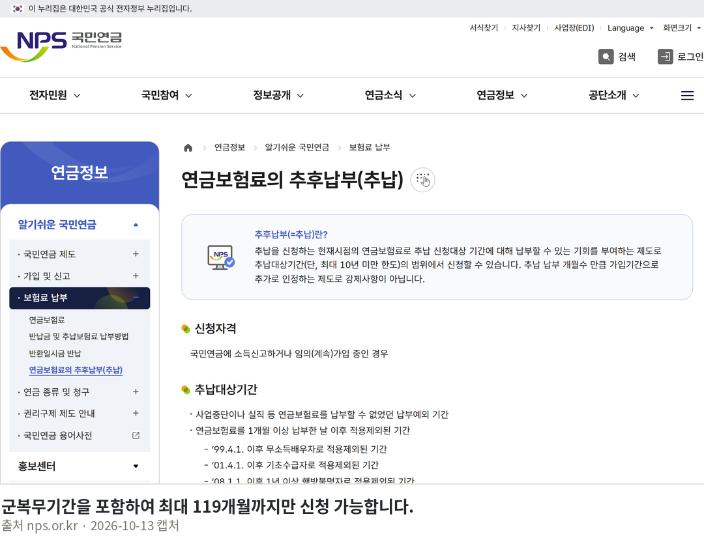Click the 검색 button text
Viewport: 704px width, 540px height.
(x=627, y=57)
